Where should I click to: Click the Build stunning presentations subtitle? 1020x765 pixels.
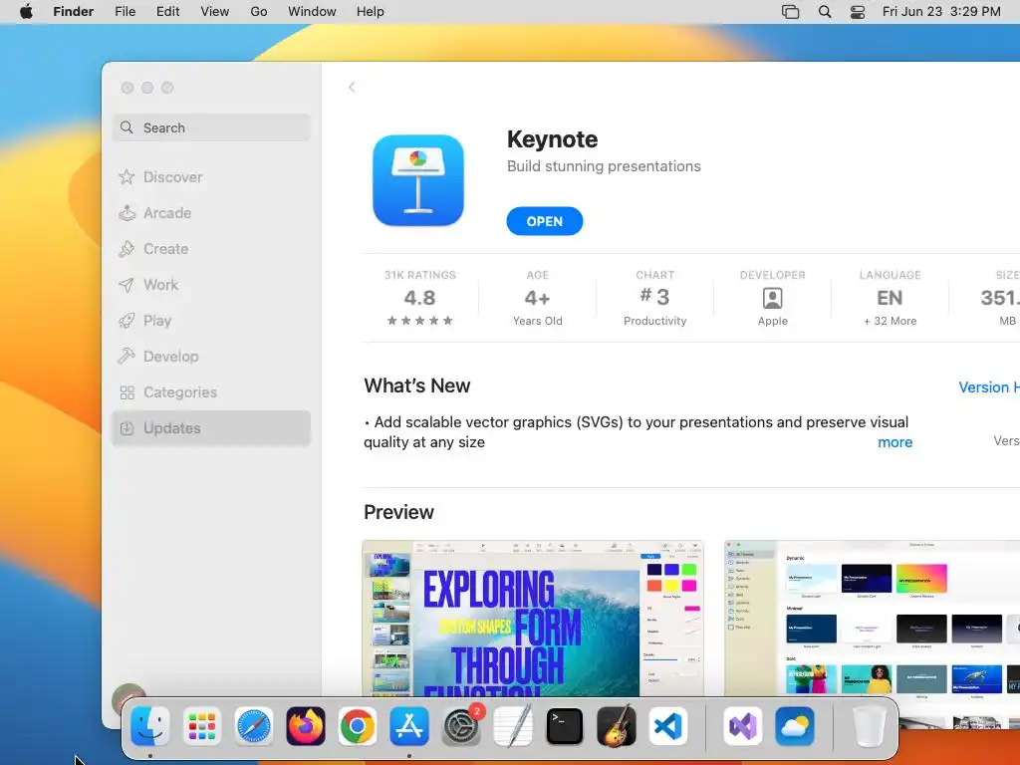click(x=604, y=166)
